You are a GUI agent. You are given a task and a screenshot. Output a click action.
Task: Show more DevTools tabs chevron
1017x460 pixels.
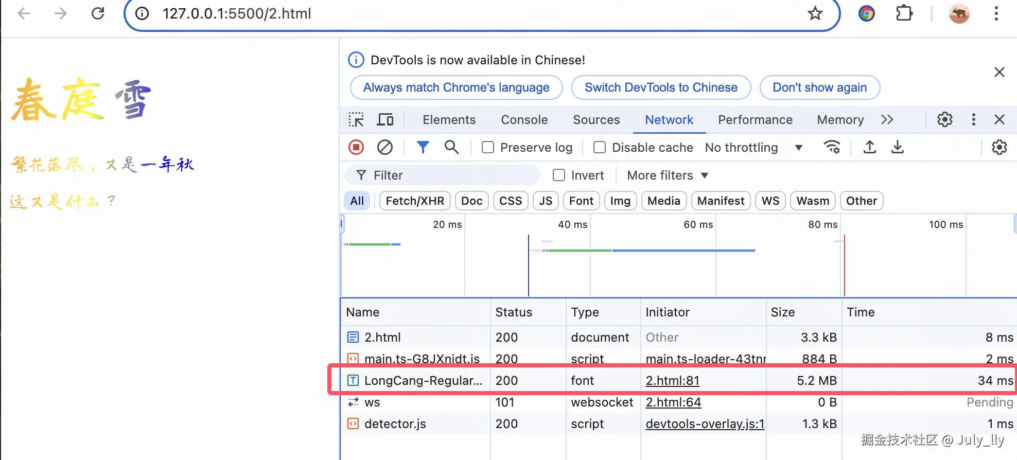(x=887, y=120)
